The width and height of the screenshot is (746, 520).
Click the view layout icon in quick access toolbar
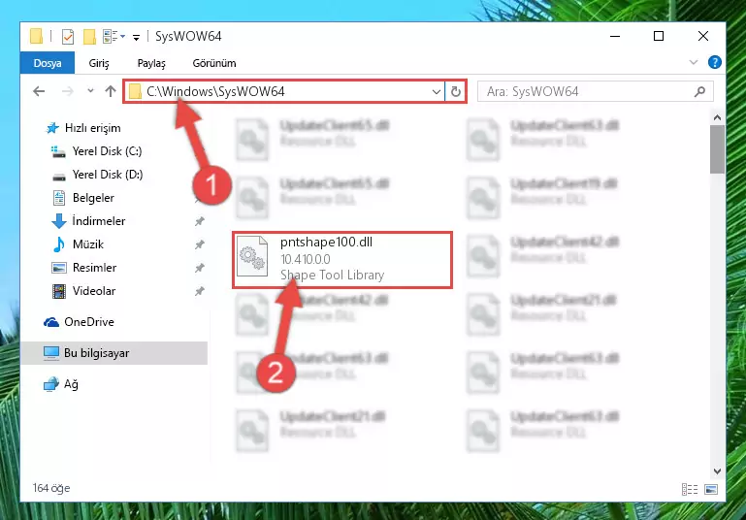111,36
